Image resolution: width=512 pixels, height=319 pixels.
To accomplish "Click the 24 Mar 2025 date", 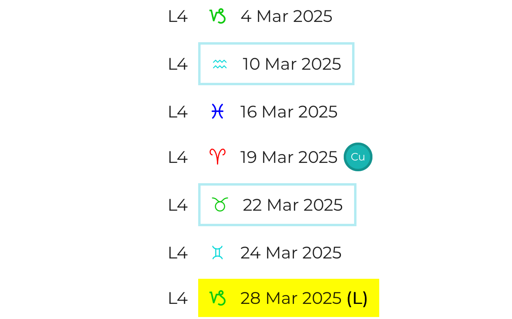I will 291,253.
